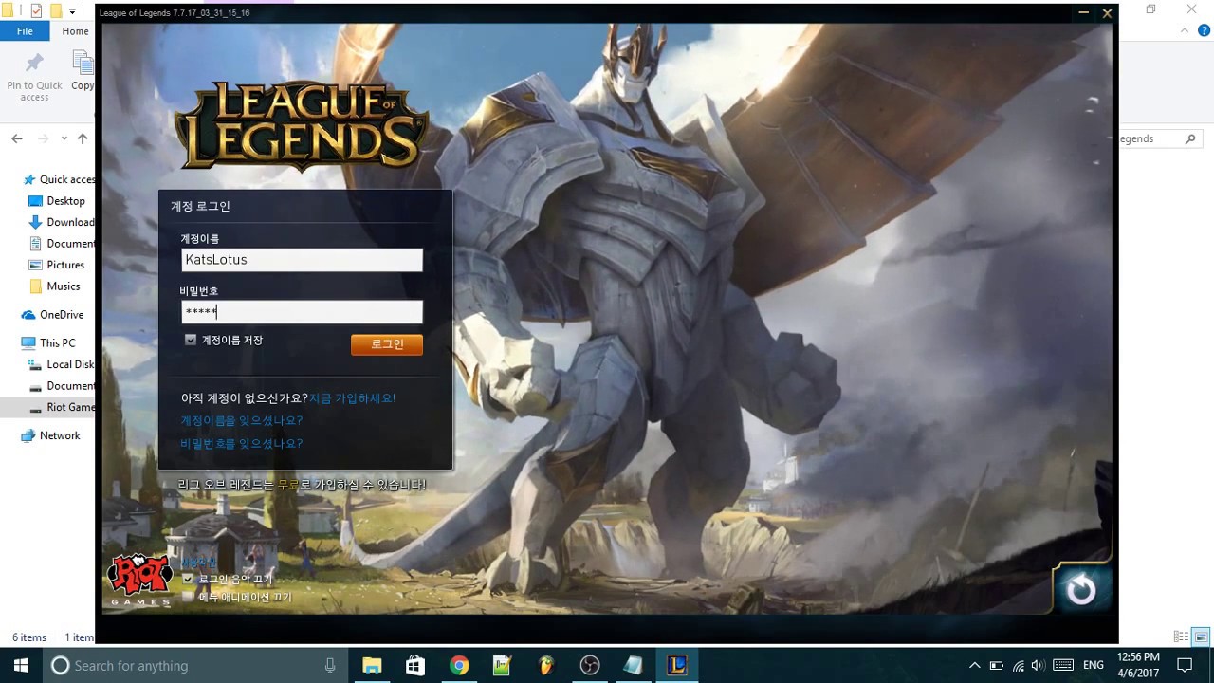Select Network in the navigation pane
The height and width of the screenshot is (683, 1214).
click(x=50, y=435)
